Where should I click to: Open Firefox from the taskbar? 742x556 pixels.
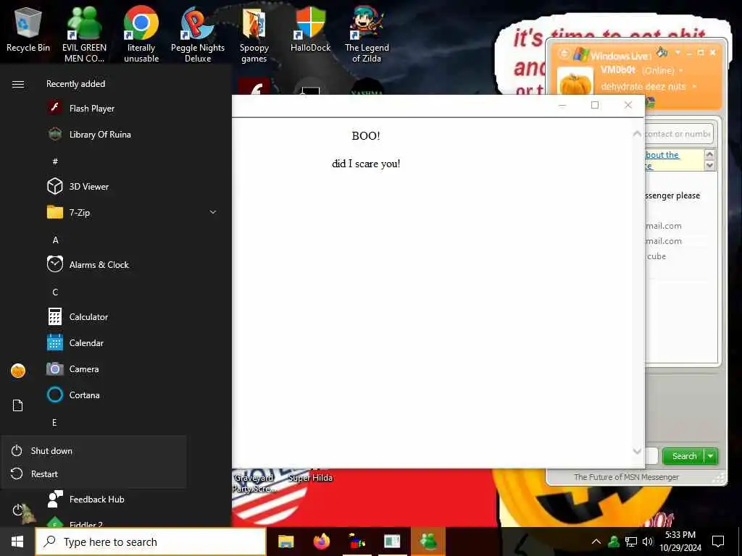tap(321, 542)
